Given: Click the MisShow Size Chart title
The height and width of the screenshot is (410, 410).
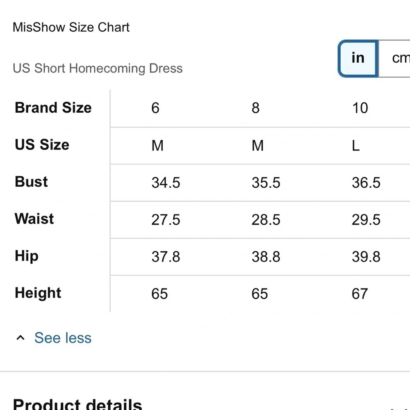Looking at the screenshot, I should pyautogui.click(x=71, y=27).
